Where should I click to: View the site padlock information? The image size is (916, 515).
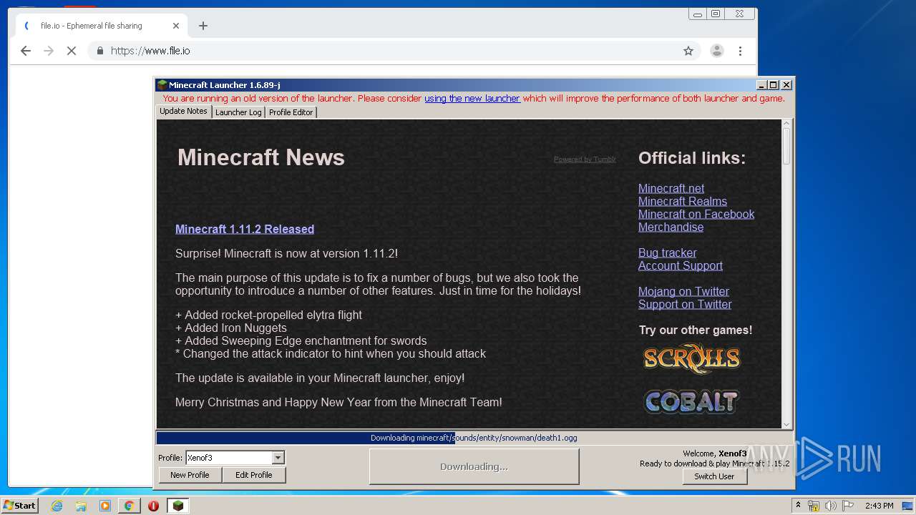pyautogui.click(x=99, y=51)
